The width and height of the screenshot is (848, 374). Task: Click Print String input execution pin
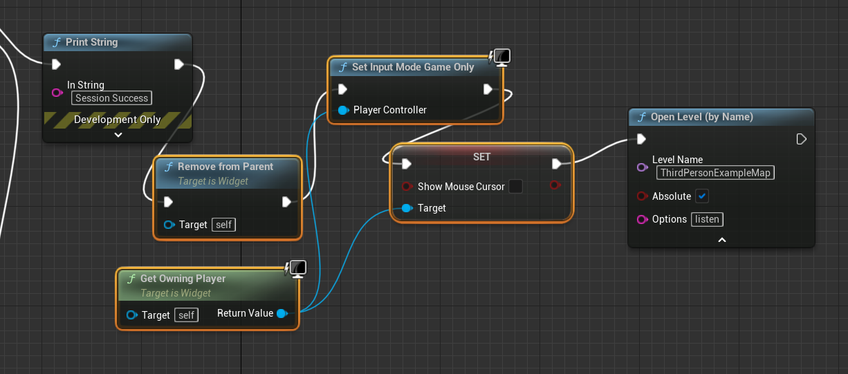[57, 64]
